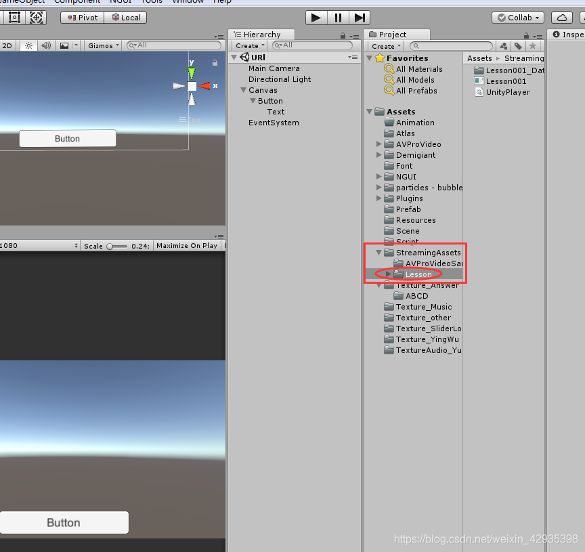Select All Prefabs saved search
Image resolution: width=585 pixels, height=552 pixels.
416,91
